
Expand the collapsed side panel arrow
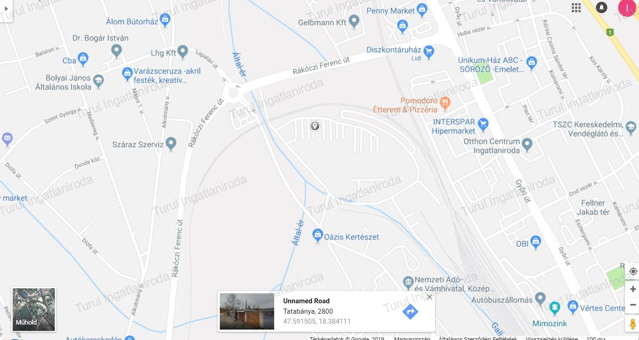click(6, 8)
